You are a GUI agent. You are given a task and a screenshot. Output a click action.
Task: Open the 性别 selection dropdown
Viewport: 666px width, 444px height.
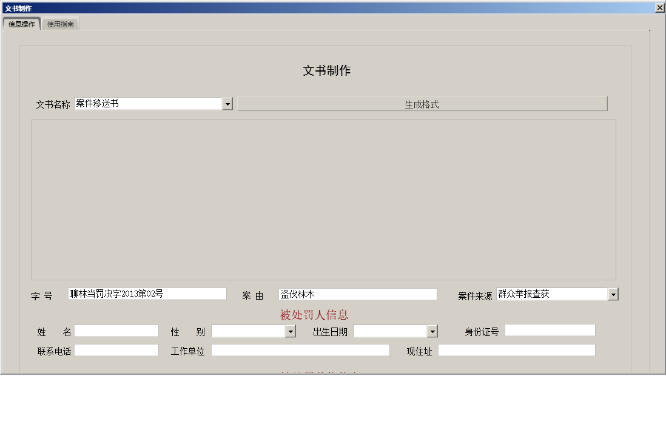click(289, 331)
